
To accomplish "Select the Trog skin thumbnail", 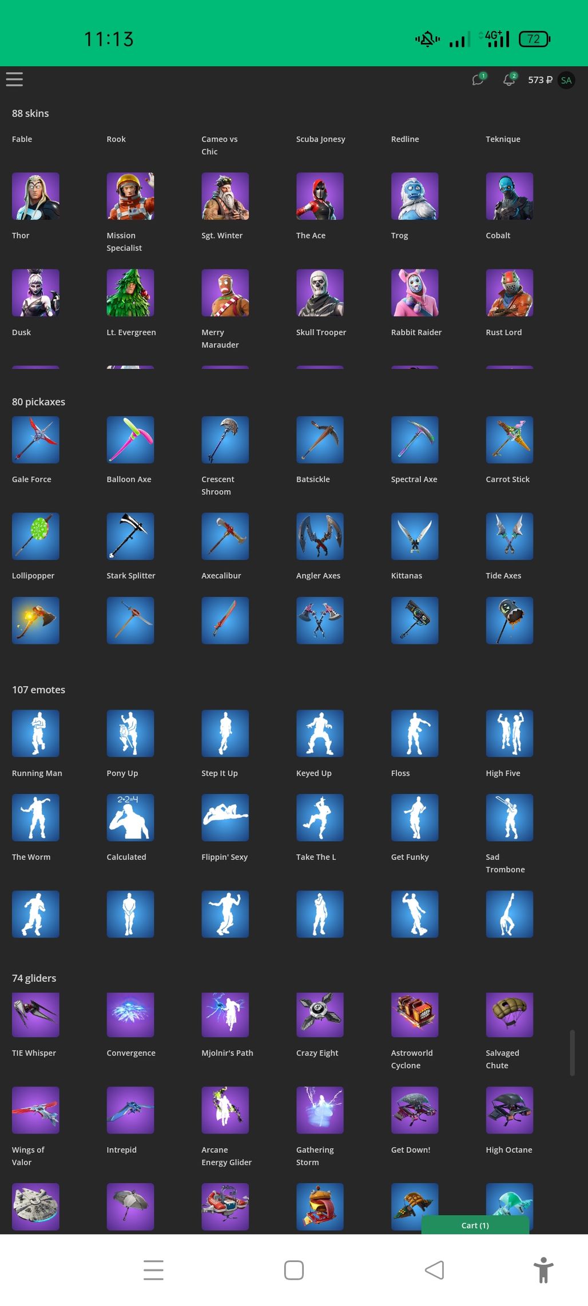I will point(415,196).
